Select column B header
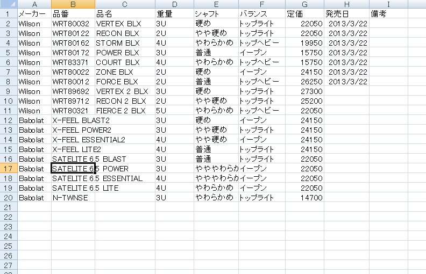Screen dimensions: 426x274 click(x=73, y=4)
